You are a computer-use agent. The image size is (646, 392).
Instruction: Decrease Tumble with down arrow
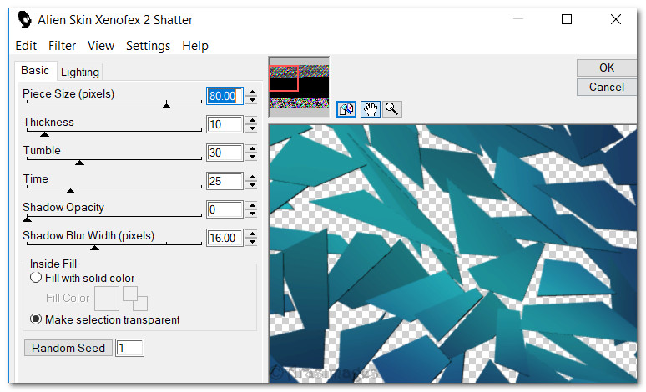click(x=252, y=157)
